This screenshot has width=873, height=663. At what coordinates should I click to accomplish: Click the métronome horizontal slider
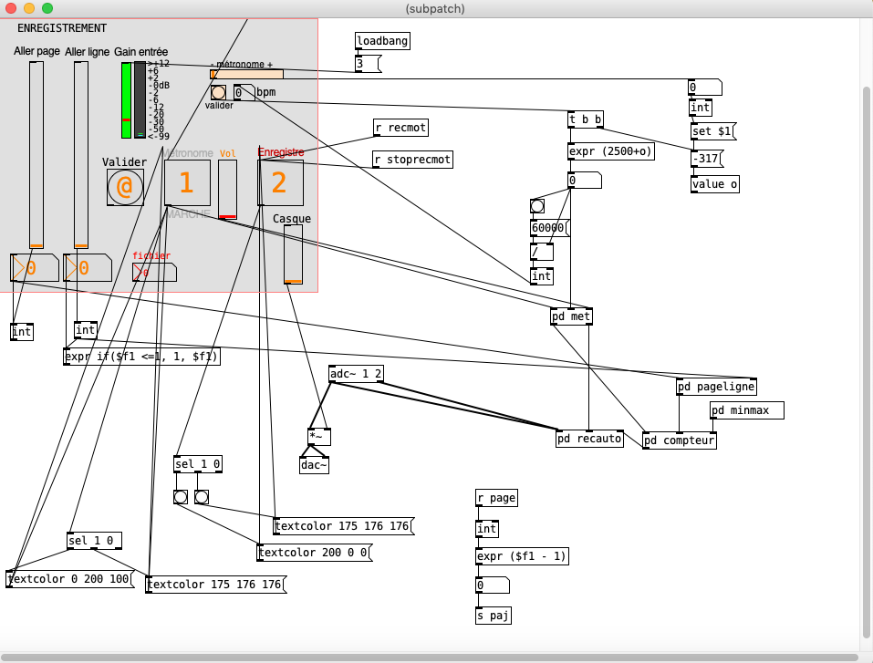(246, 75)
